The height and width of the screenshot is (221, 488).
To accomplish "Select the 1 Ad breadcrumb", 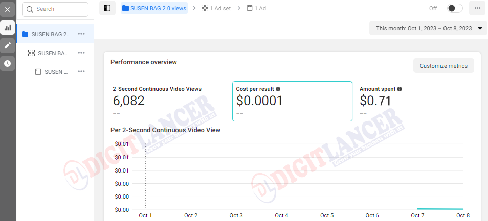I will pyautogui.click(x=256, y=8).
